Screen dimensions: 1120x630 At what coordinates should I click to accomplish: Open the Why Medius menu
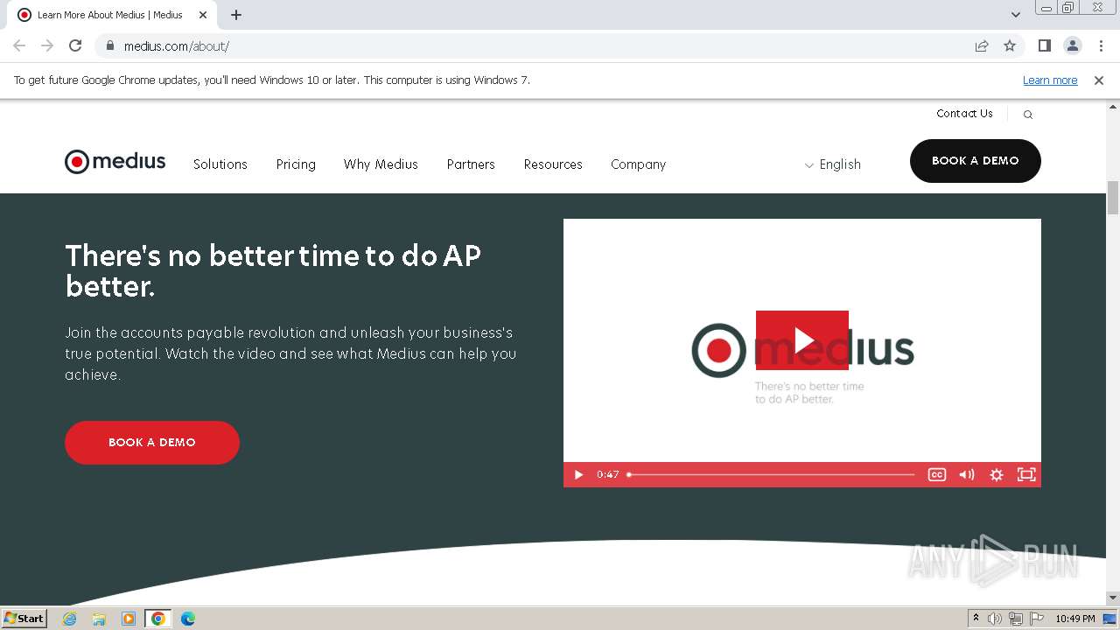[x=381, y=164]
